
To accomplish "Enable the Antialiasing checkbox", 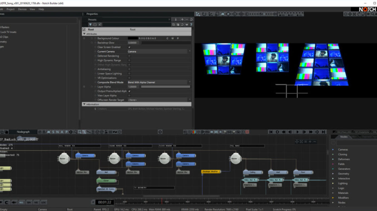I will (x=129, y=69).
